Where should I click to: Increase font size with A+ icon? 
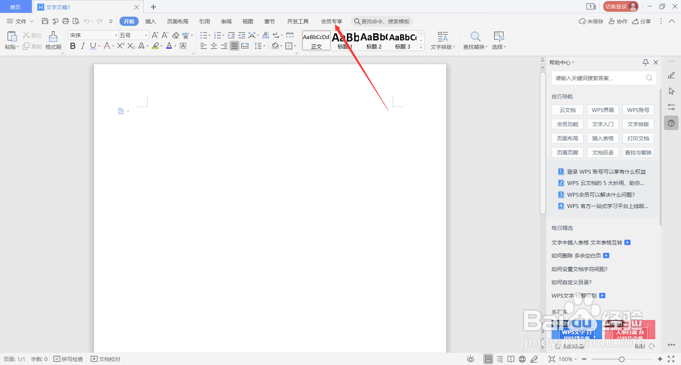pyautogui.click(x=155, y=35)
